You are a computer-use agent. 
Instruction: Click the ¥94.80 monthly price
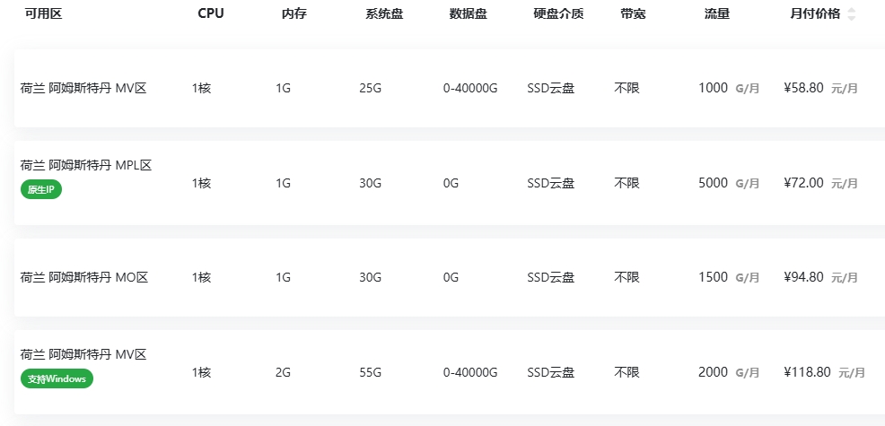click(x=803, y=277)
